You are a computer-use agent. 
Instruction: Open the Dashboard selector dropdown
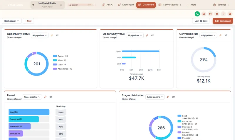coord(11,21)
